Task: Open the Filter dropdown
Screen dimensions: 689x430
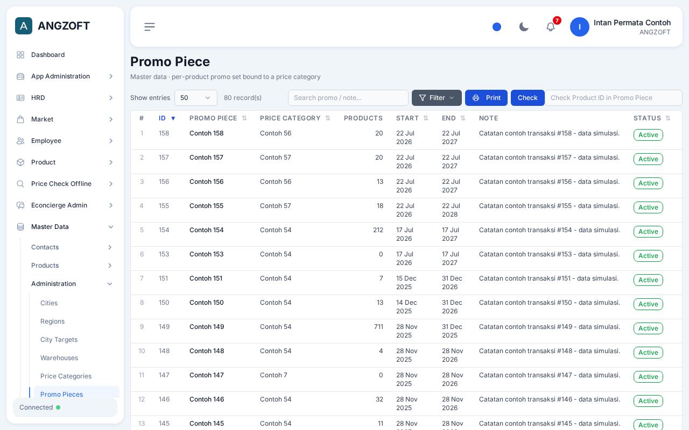Action: (437, 98)
